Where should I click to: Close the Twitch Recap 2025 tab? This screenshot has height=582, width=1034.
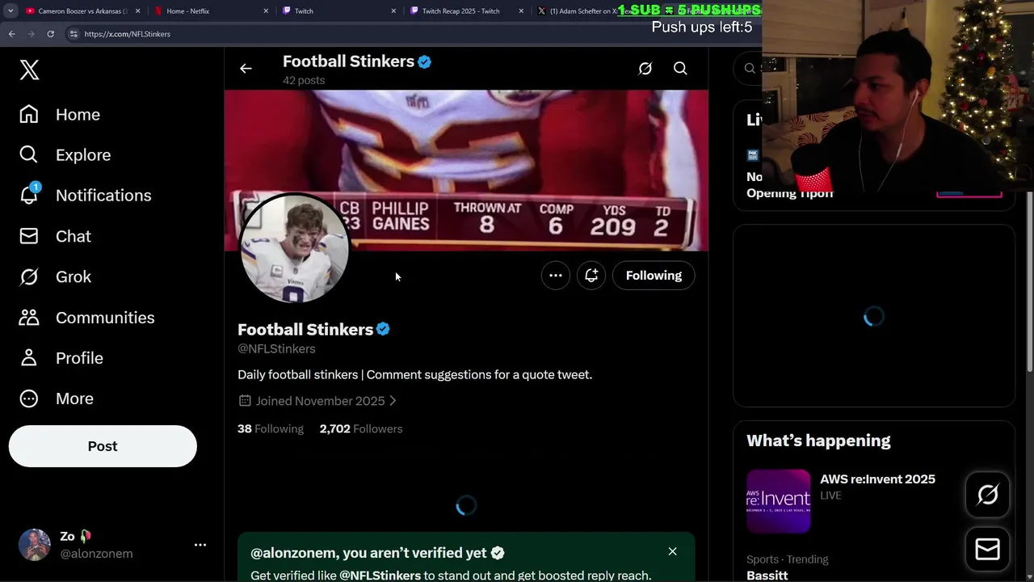click(x=521, y=11)
